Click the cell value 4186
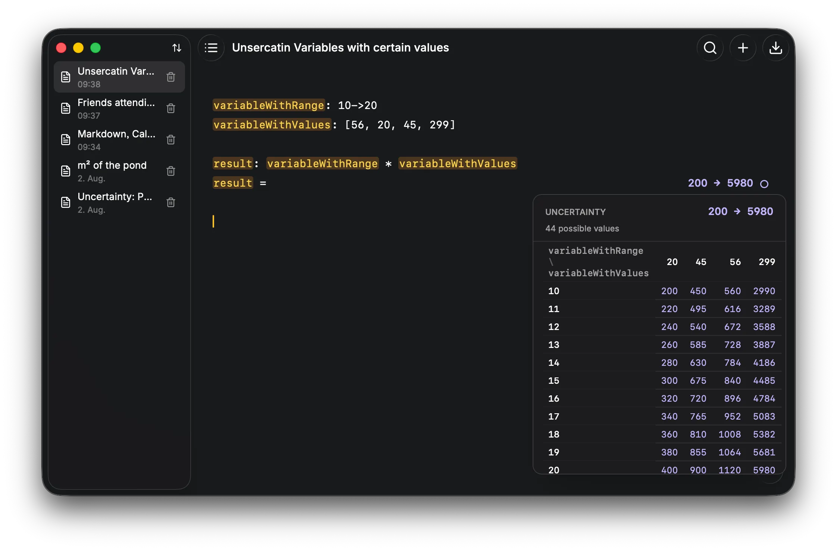 pyautogui.click(x=764, y=363)
